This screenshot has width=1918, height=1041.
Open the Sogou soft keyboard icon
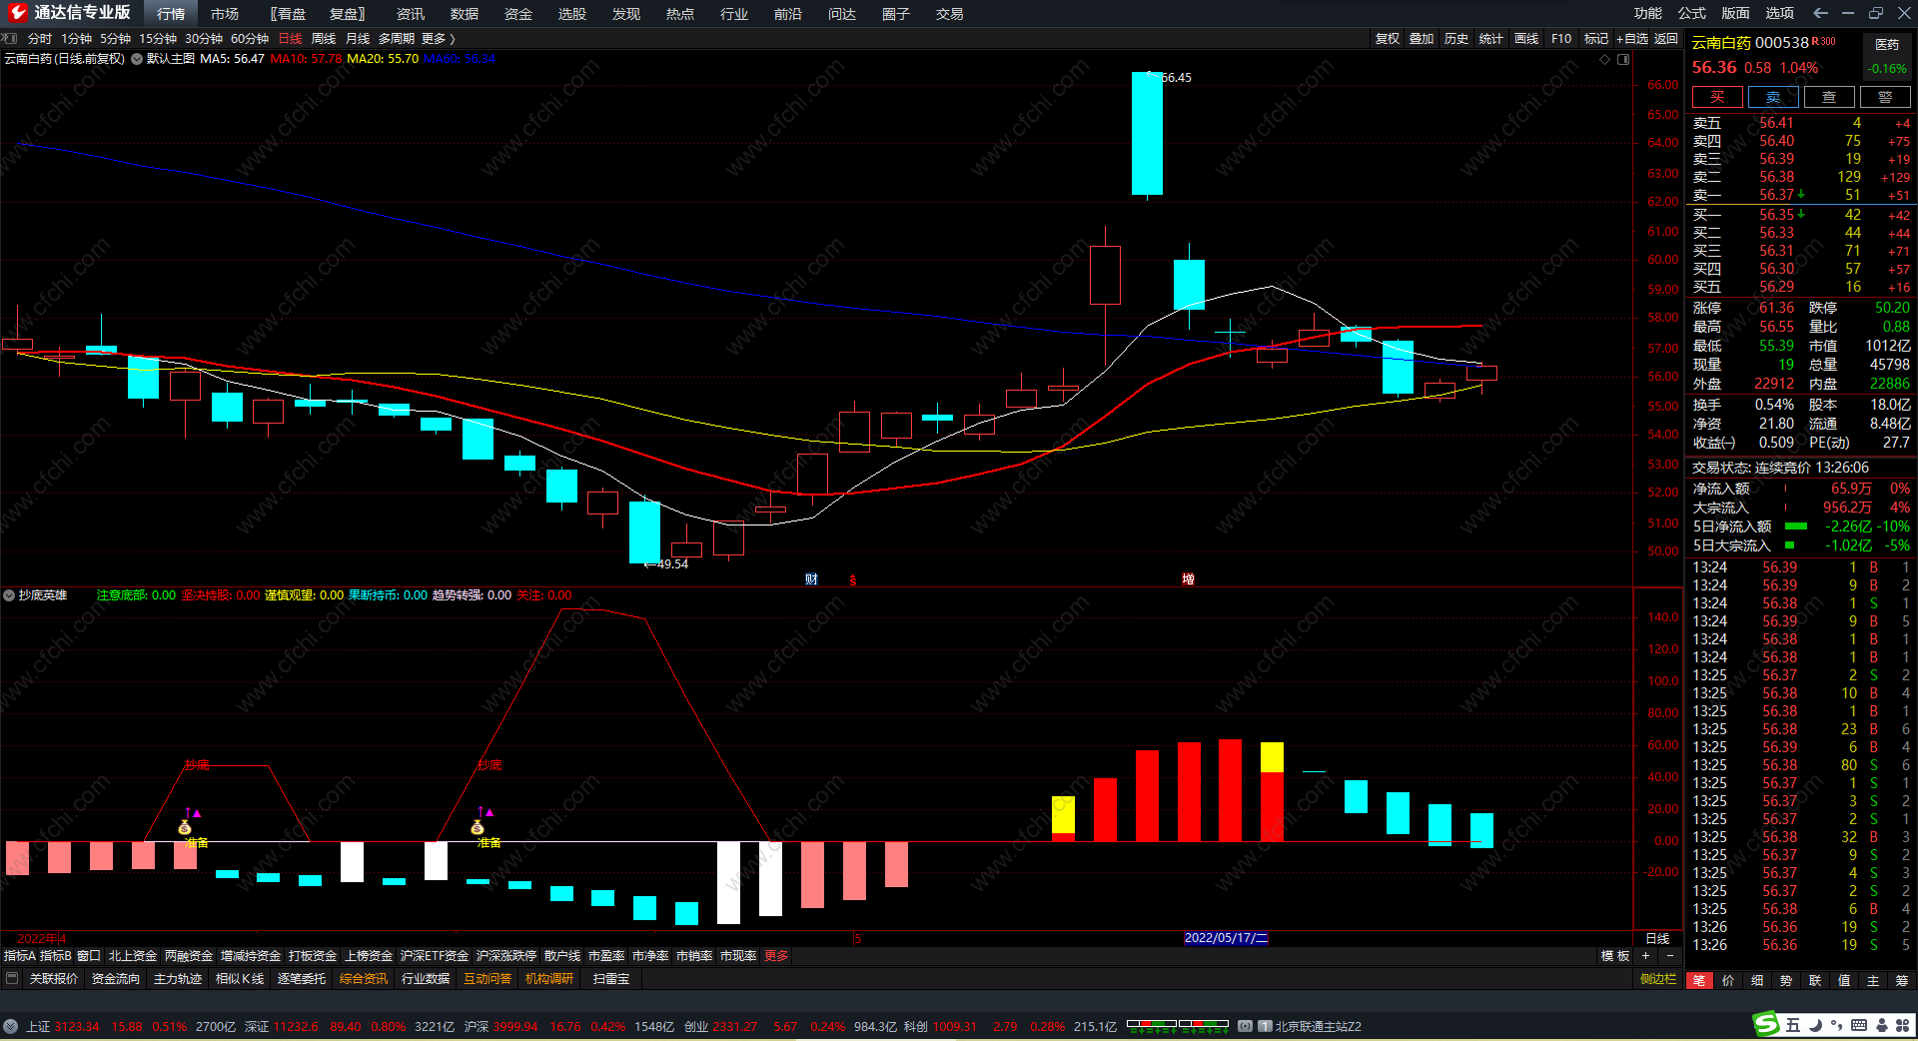[1858, 1025]
